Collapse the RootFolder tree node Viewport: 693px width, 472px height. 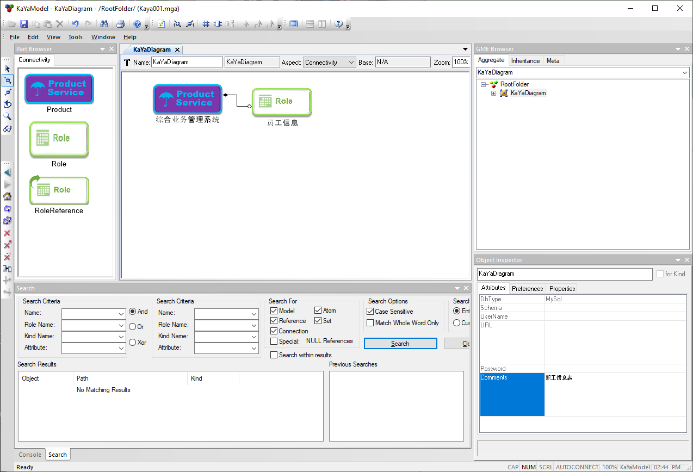click(x=484, y=84)
